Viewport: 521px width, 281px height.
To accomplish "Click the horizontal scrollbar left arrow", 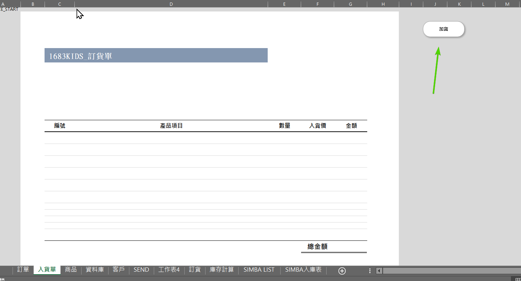I will [x=379, y=271].
